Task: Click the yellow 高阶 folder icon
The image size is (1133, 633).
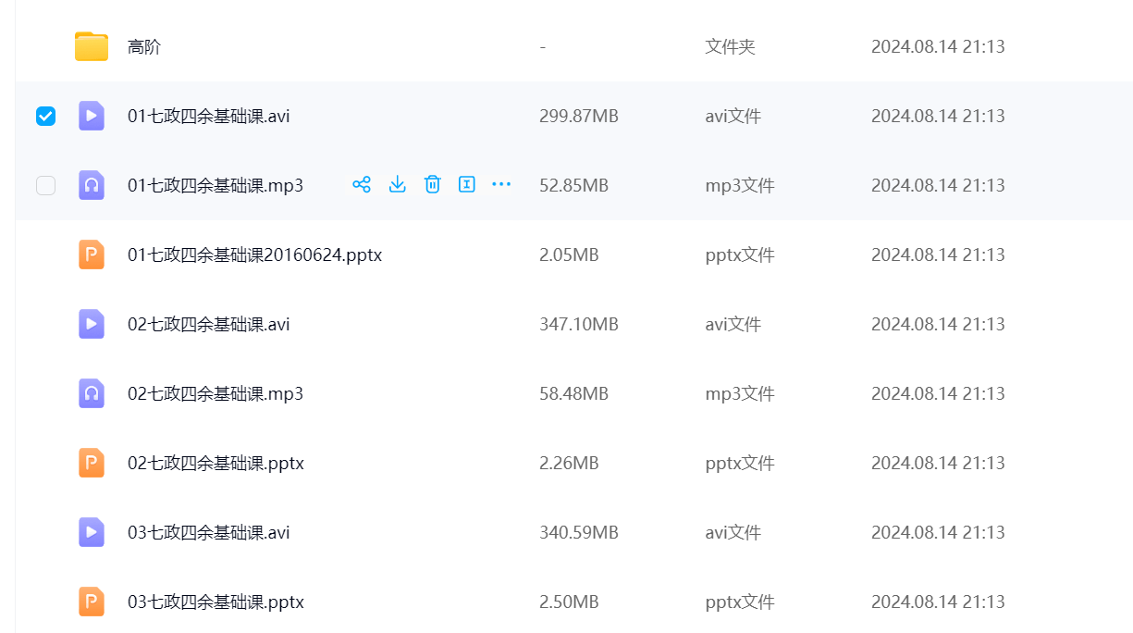Action: coord(92,46)
